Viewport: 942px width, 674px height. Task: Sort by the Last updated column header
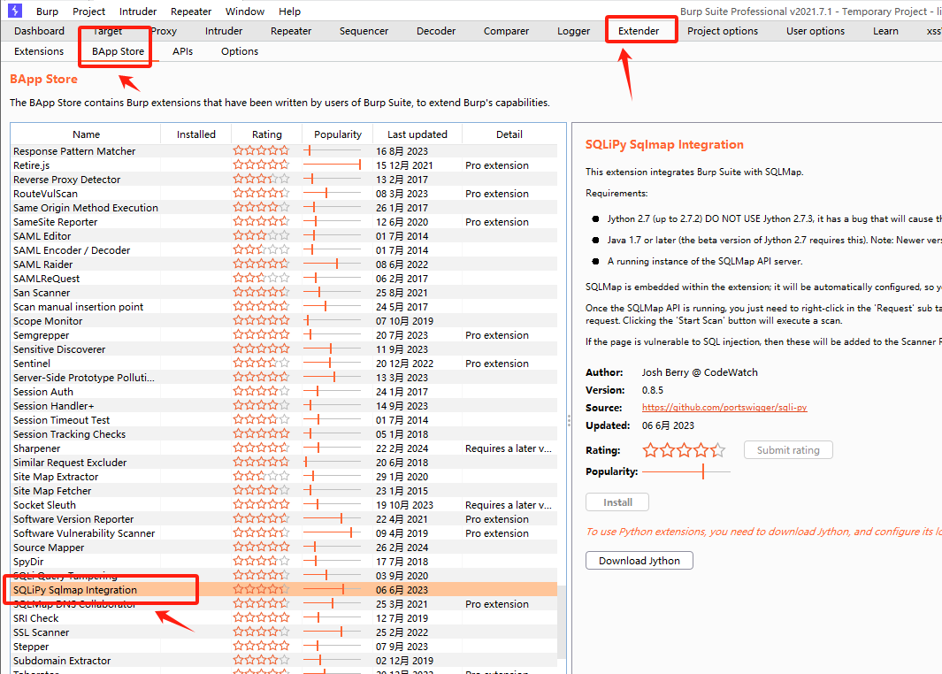(417, 134)
